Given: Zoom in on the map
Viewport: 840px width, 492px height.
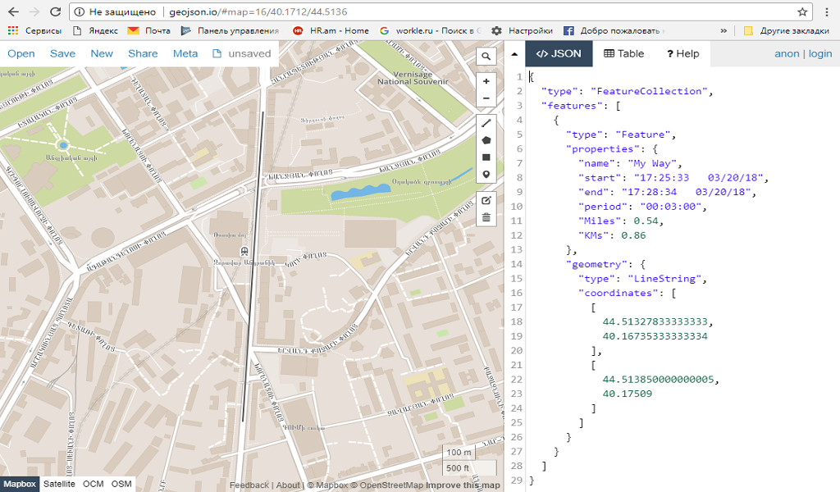Looking at the screenshot, I should (x=486, y=81).
